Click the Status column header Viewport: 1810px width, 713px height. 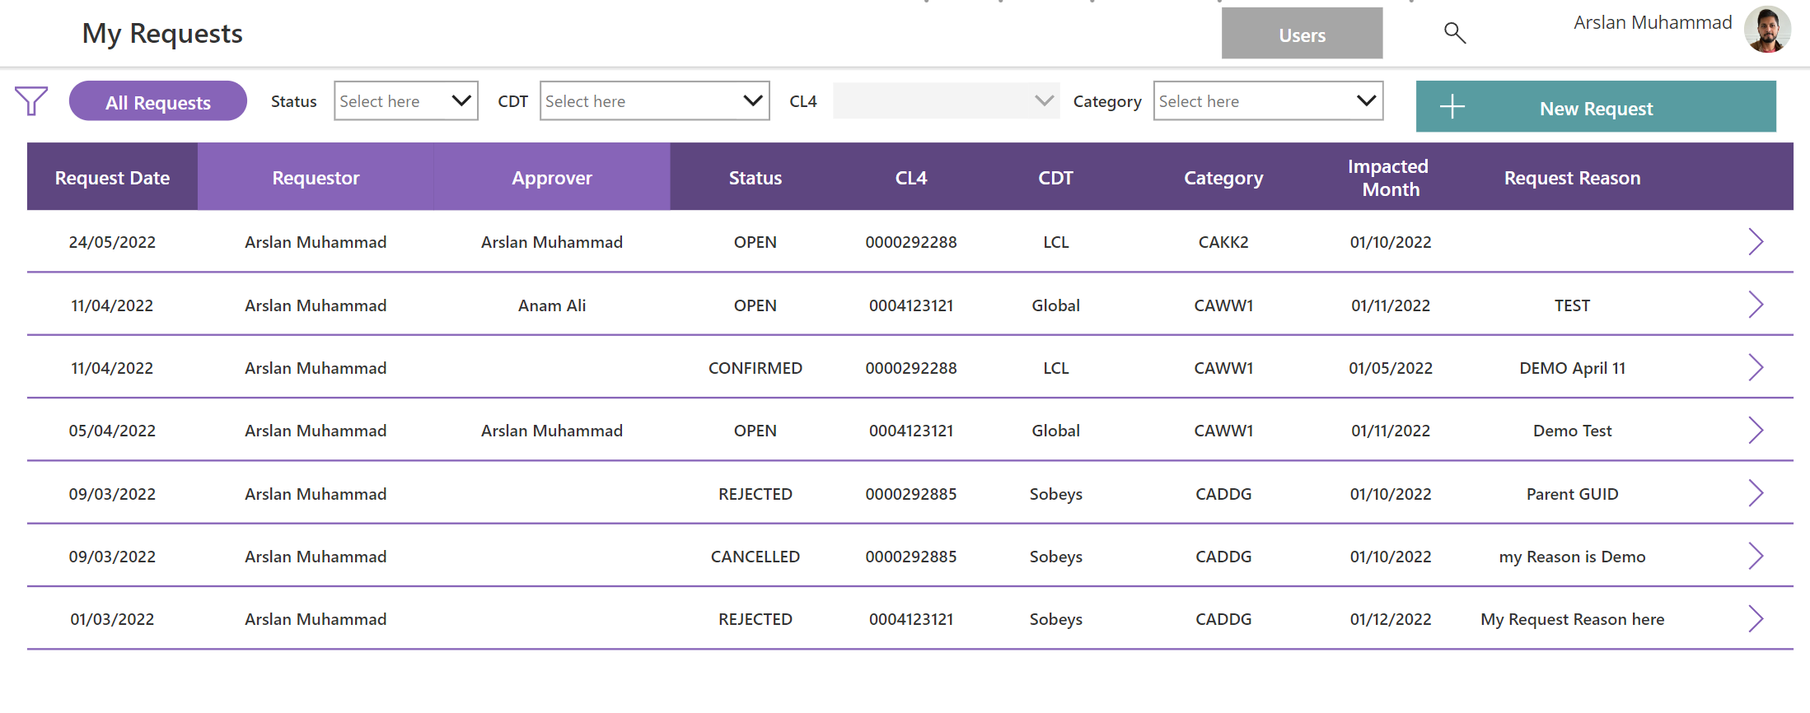pyautogui.click(x=755, y=177)
